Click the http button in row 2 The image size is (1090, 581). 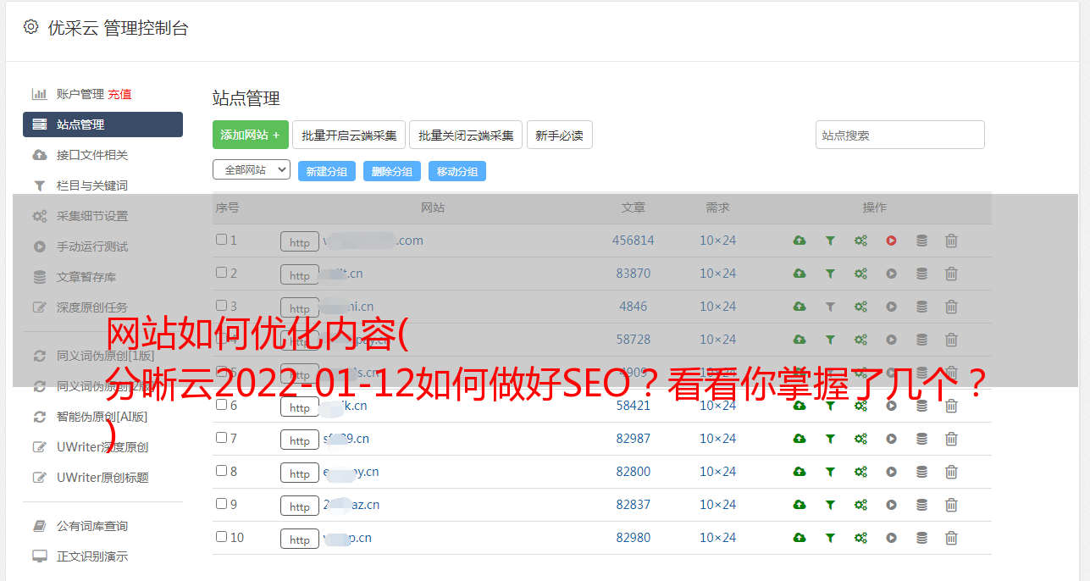(x=300, y=275)
